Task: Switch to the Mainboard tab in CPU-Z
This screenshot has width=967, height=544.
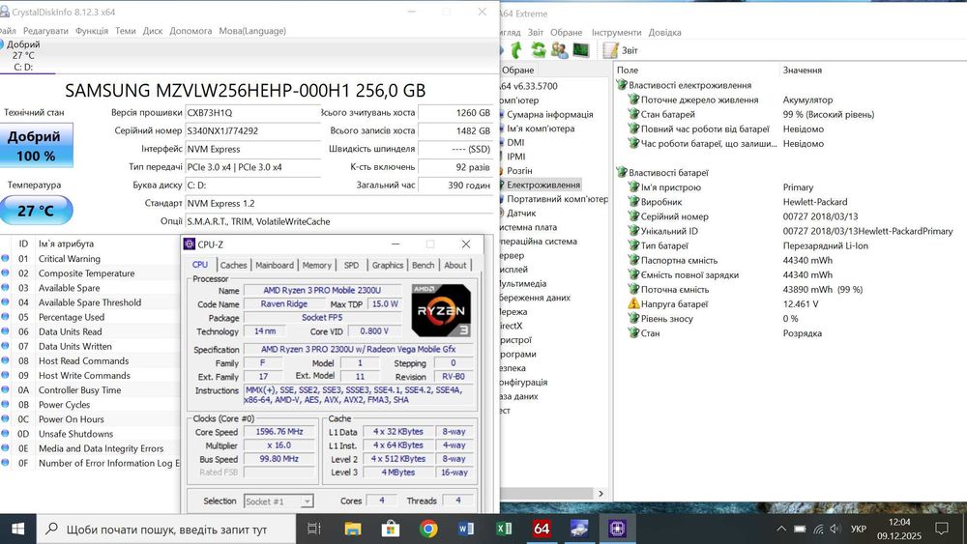Action: coord(275,265)
